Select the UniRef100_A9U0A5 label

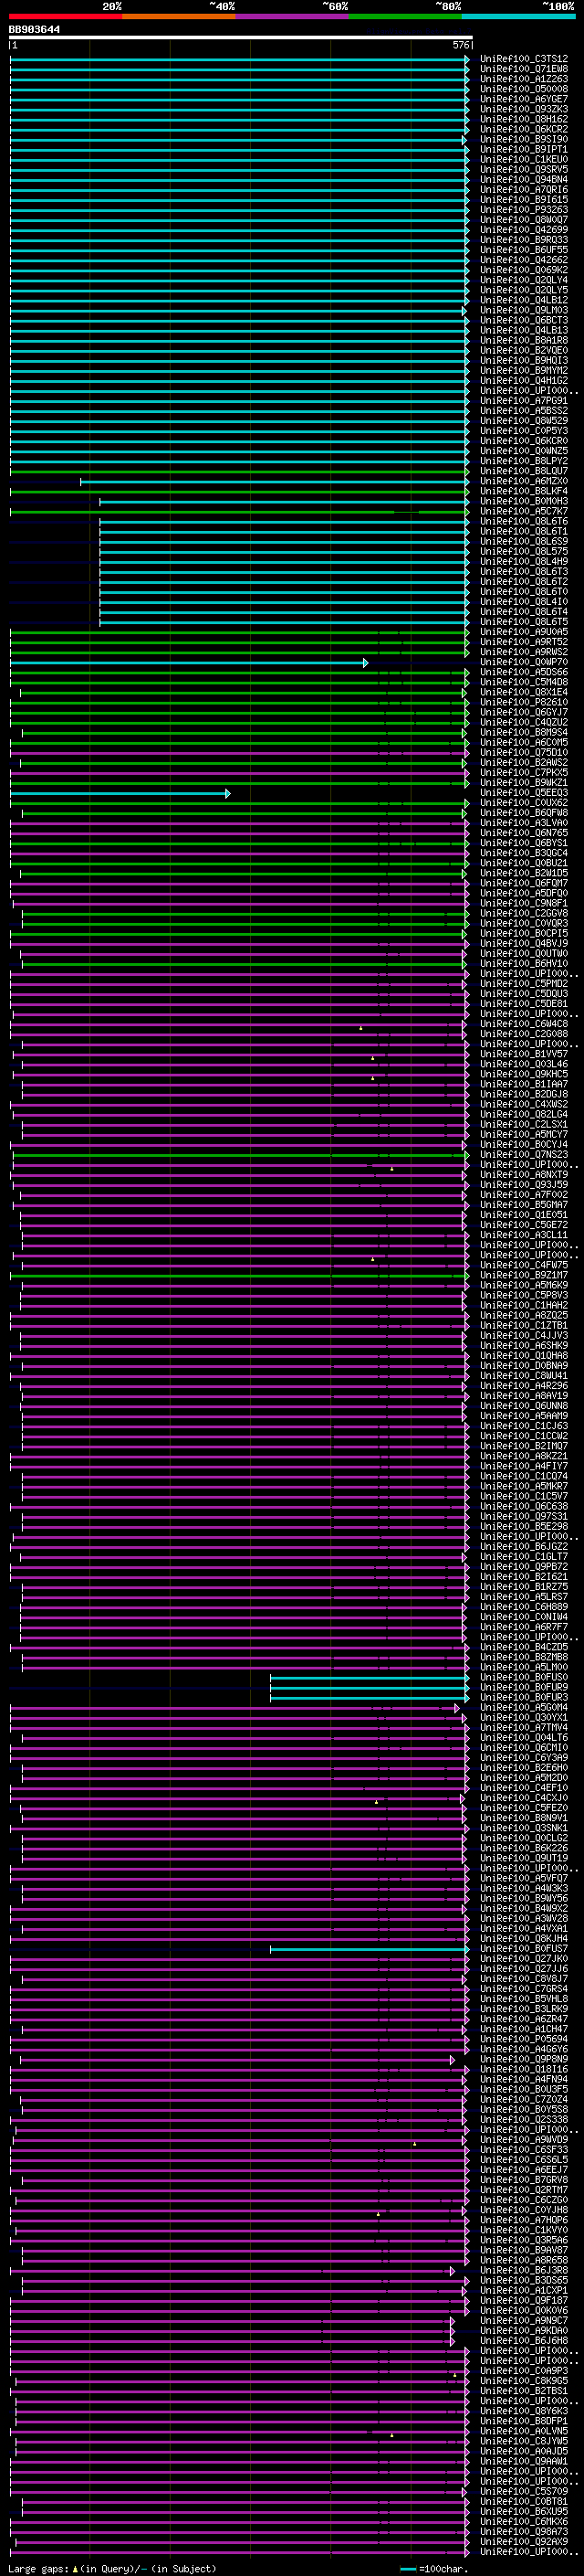[x=524, y=632]
